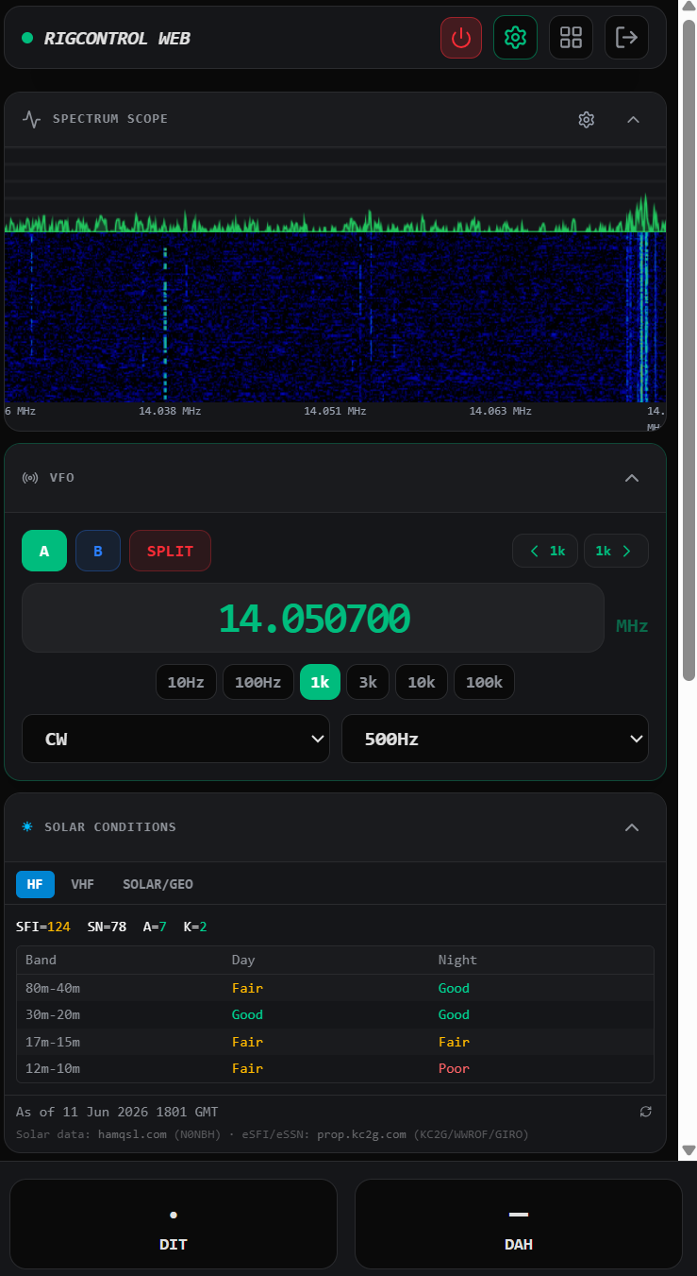
Task: Click the SFI=124 value
Action: click(x=43, y=927)
